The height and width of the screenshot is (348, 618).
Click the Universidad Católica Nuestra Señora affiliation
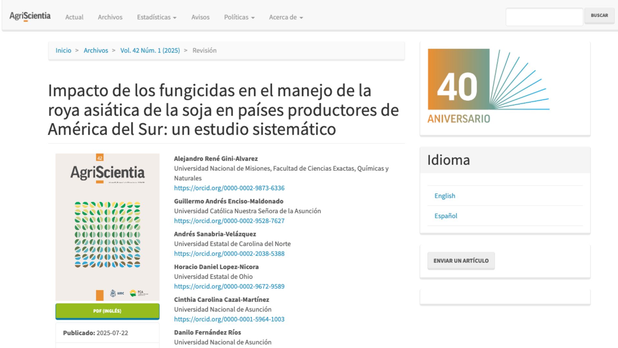[248, 211]
